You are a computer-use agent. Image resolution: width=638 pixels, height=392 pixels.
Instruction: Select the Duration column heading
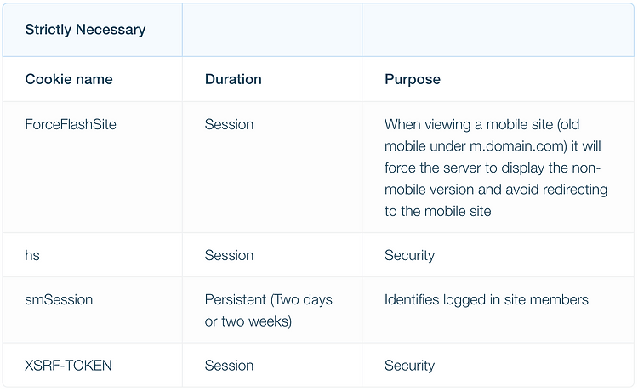[233, 79]
